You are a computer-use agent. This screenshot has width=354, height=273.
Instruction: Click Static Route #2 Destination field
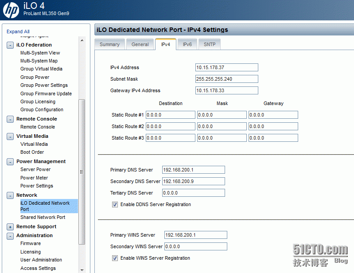tap(171, 126)
